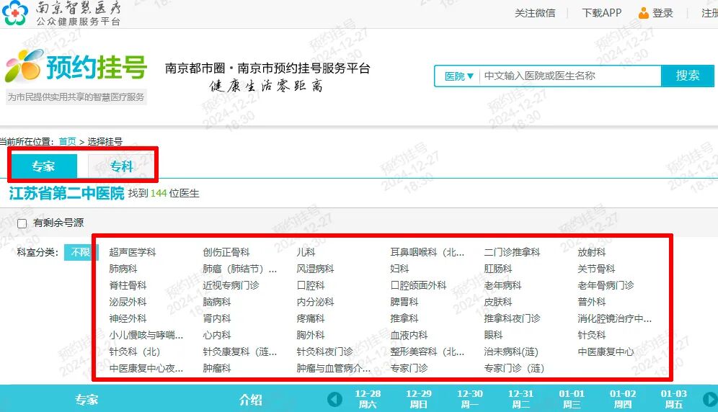This screenshot has width=718, height=412.
Task: Focus the hospital or doctor search field
Action: point(569,76)
